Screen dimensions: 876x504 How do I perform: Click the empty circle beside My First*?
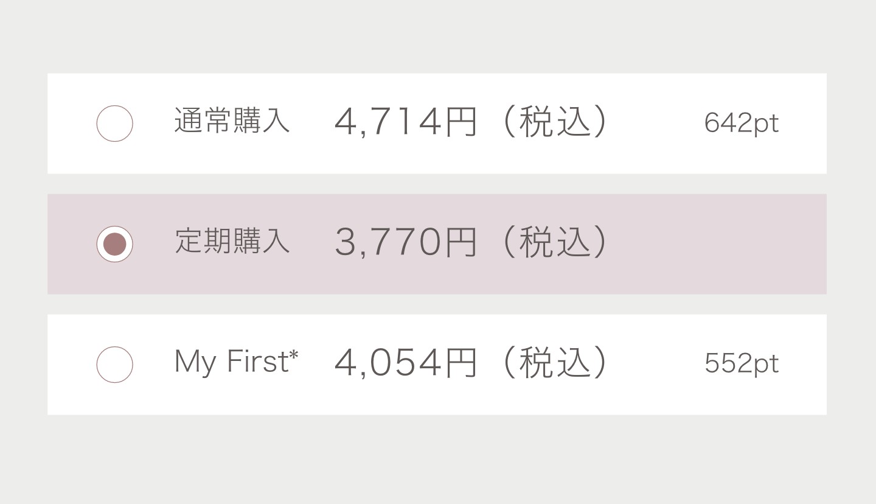click(114, 363)
